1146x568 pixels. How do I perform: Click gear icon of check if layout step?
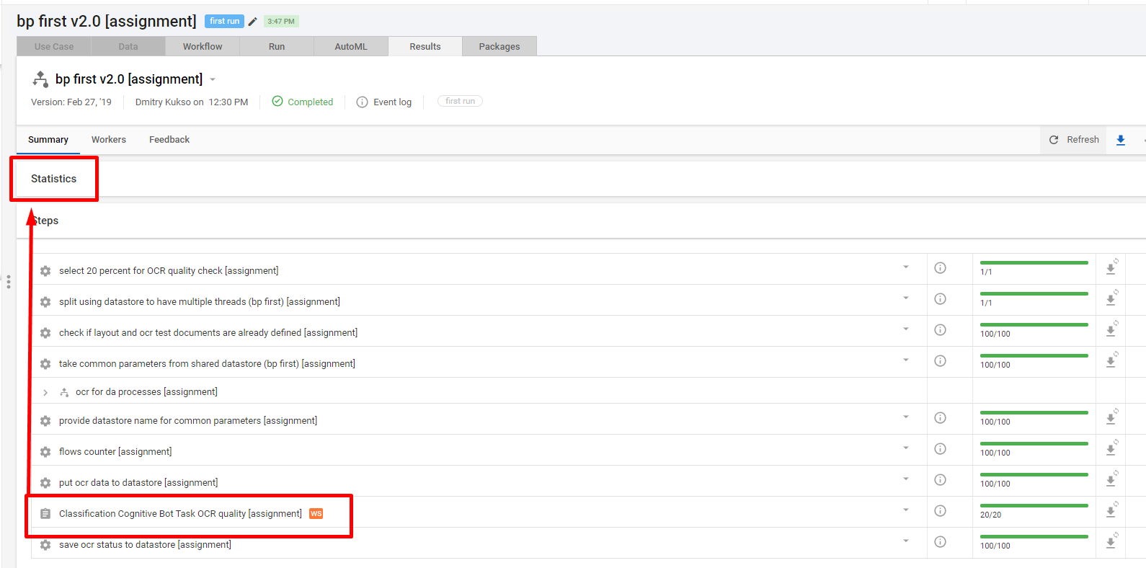click(x=45, y=333)
